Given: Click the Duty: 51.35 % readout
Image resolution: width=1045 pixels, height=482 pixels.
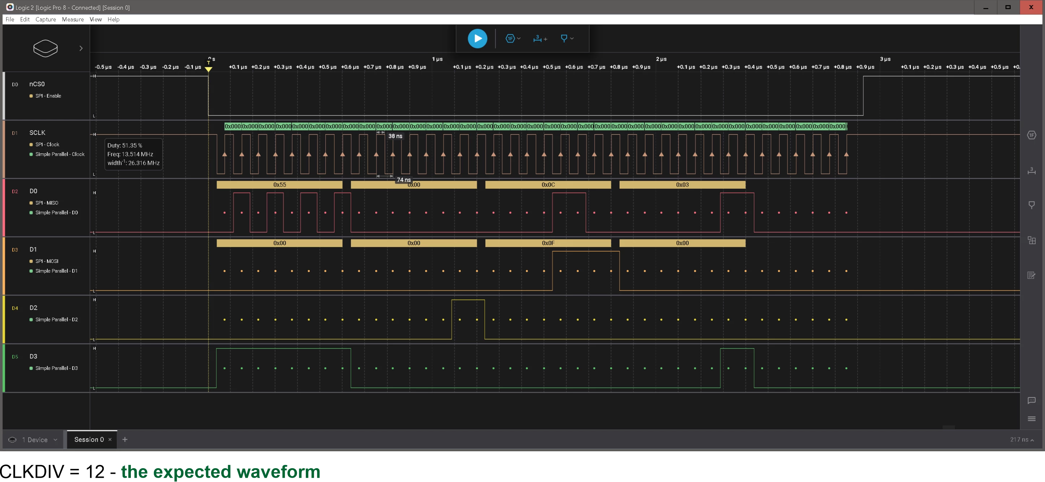Looking at the screenshot, I should coord(125,145).
